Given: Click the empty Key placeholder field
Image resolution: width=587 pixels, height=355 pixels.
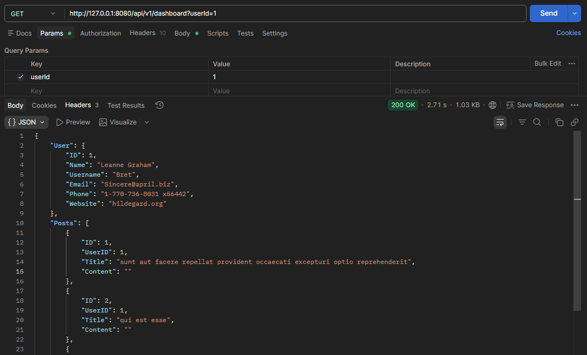Looking at the screenshot, I should point(119,91).
